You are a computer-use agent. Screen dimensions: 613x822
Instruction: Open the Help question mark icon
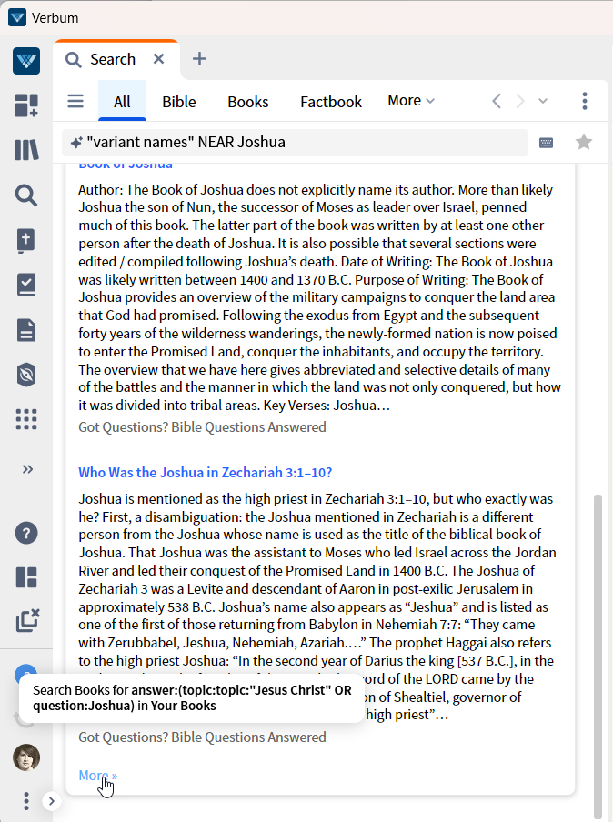[26, 533]
